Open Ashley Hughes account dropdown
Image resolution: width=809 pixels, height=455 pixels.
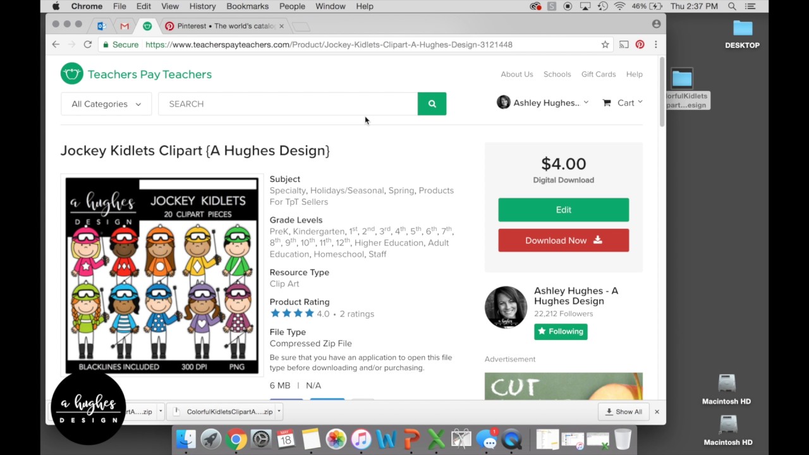[x=542, y=102]
